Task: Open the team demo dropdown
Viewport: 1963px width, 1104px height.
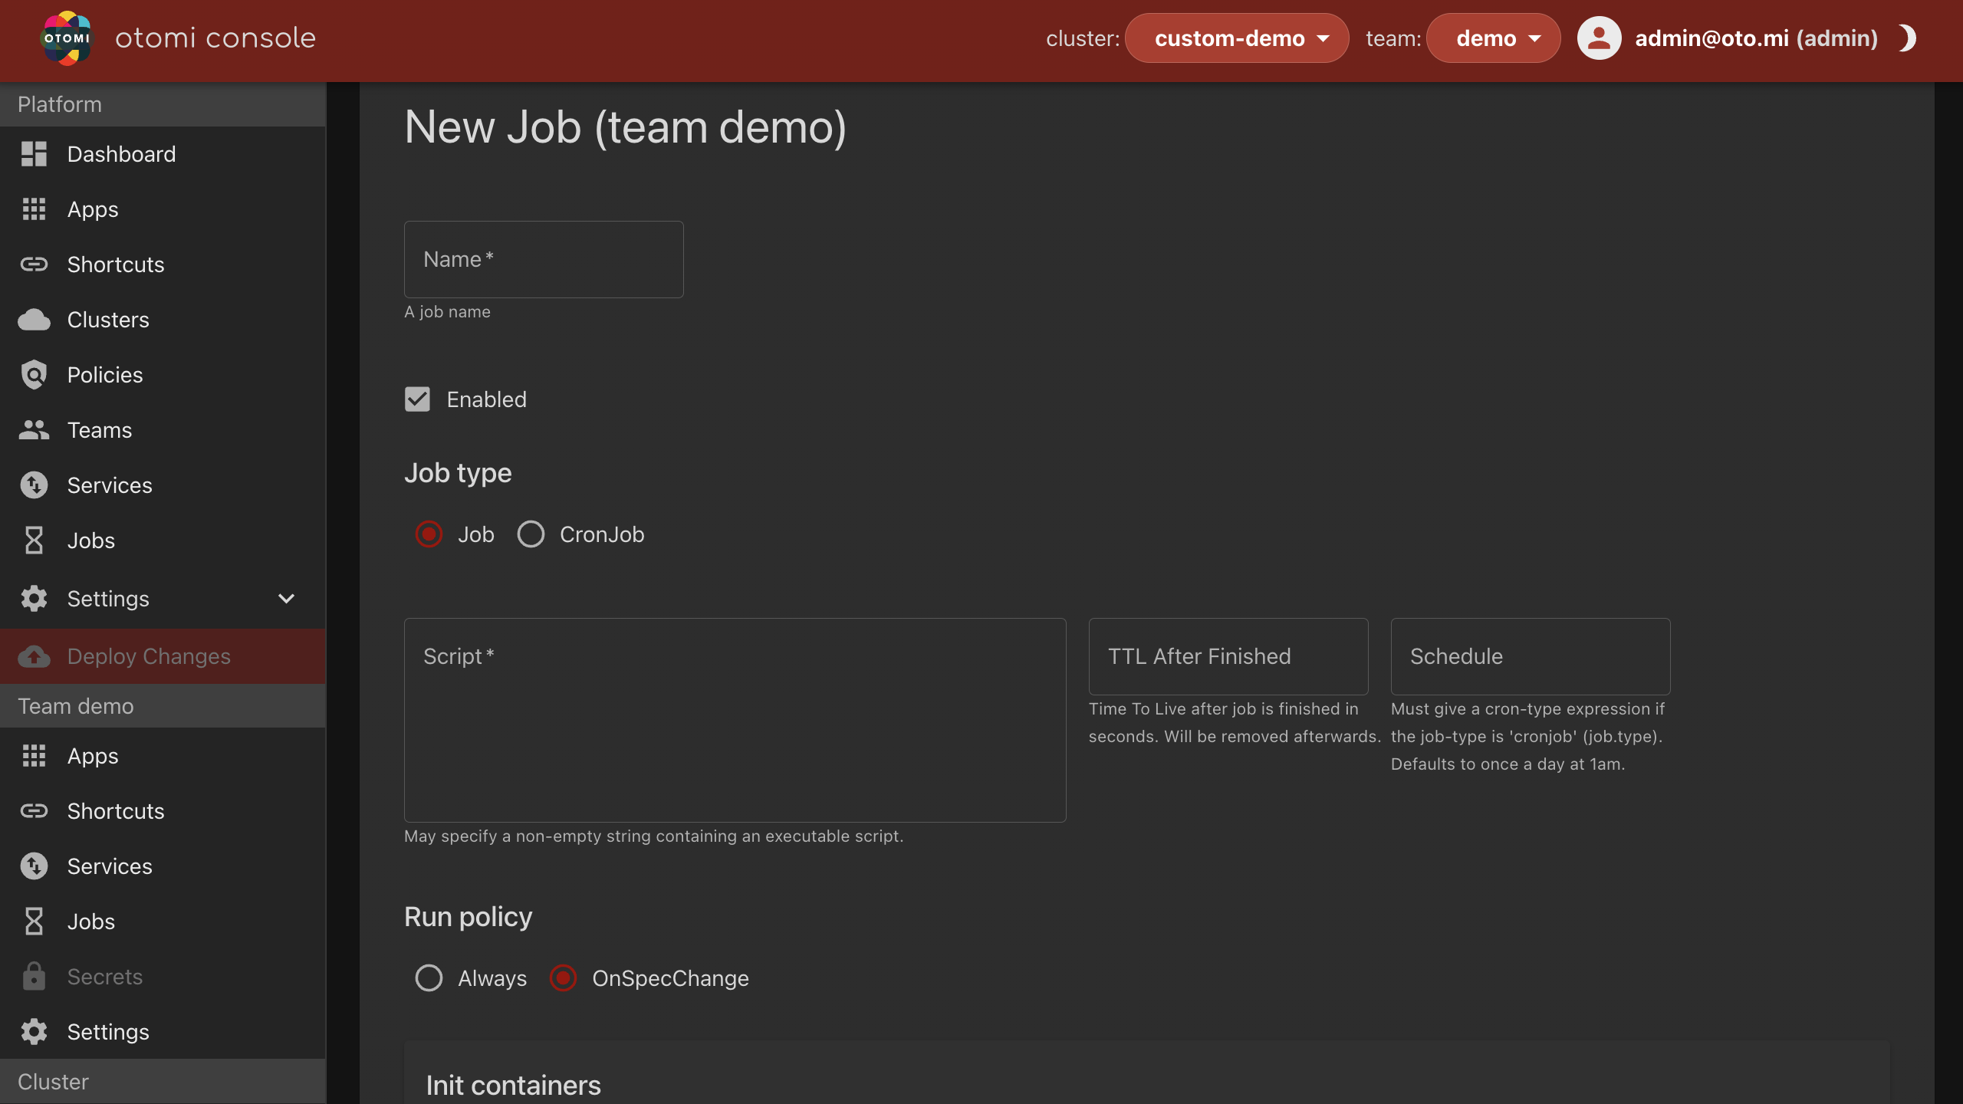Action: (1492, 38)
